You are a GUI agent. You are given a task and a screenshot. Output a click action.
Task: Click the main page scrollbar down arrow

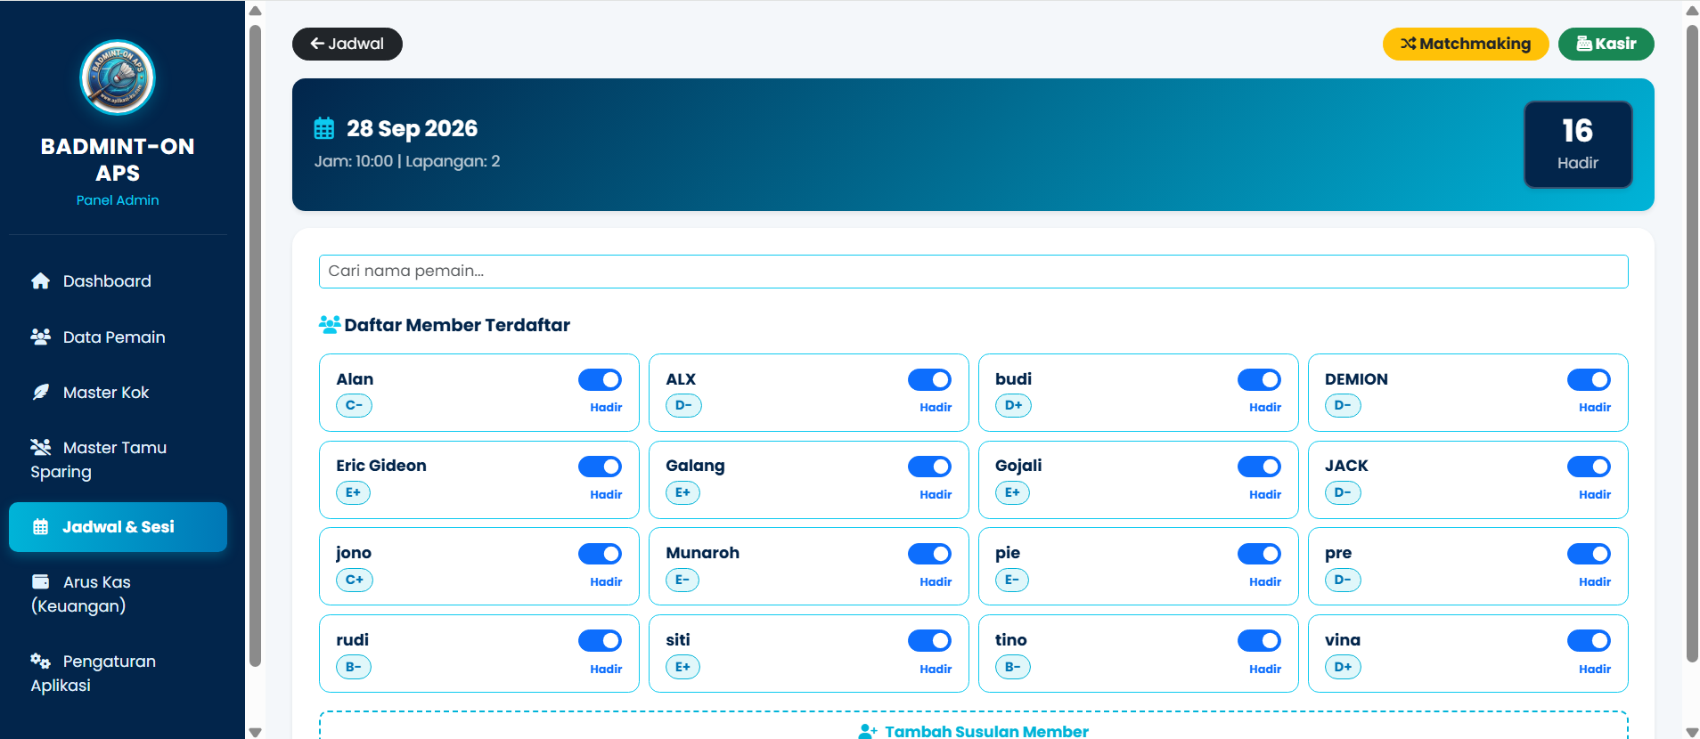pos(1692,732)
